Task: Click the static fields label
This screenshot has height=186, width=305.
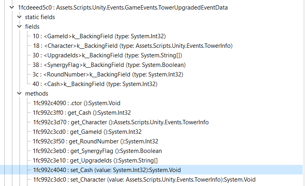Action: (x=40, y=17)
